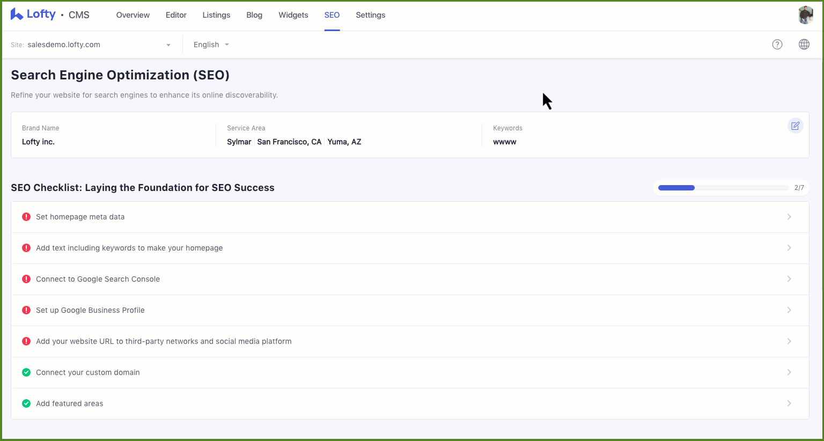Expand Set up Google Business Profile chevron
The width and height of the screenshot is (824, 441).
tap(789, 310)
